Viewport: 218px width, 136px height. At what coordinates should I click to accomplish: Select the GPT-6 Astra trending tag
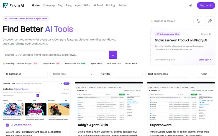pyautogui.click(x=131, y=63)
